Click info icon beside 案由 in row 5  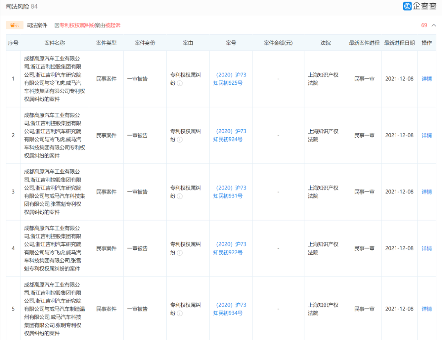point(180,313)
